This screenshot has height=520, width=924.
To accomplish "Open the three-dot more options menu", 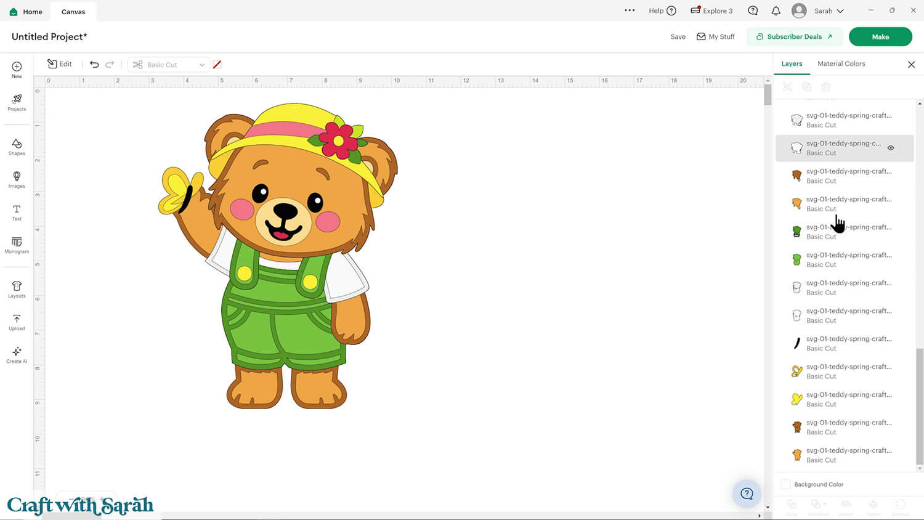I will tap(629, 10).
